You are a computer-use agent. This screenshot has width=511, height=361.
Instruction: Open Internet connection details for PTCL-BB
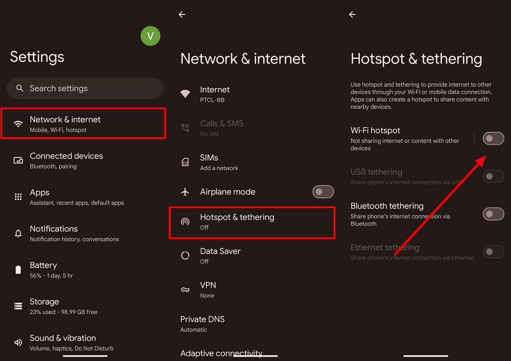[x=215, y=94]
